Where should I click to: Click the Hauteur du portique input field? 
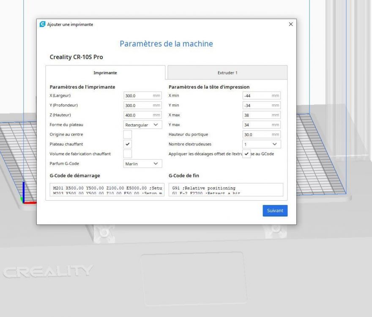point(261,134)
